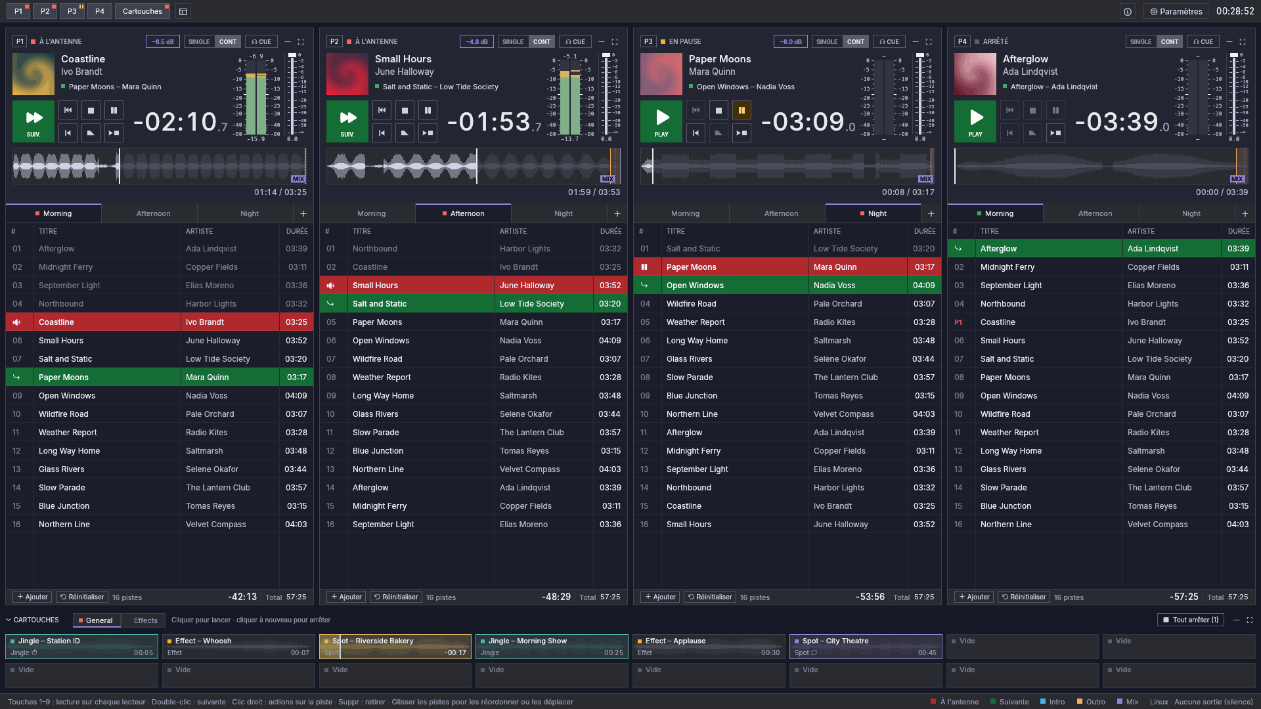Minimize player P4 panel
Image resolution: width=1261 pixels, height=709 pixels.
click(x=1229, y=41)
